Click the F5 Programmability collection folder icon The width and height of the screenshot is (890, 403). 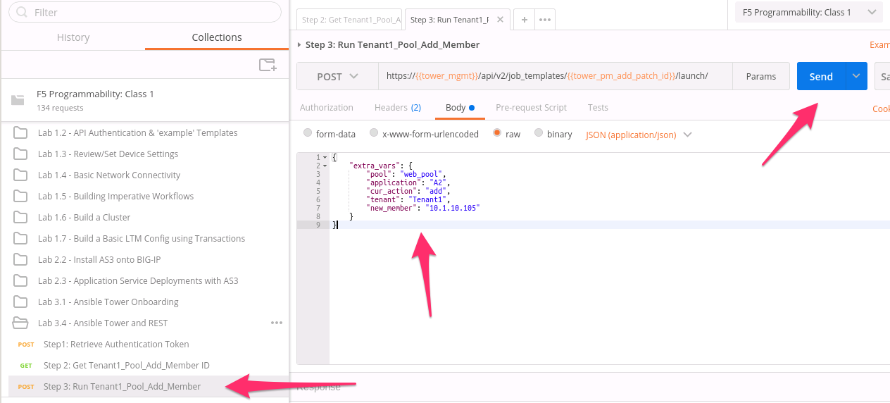(18, 100)
